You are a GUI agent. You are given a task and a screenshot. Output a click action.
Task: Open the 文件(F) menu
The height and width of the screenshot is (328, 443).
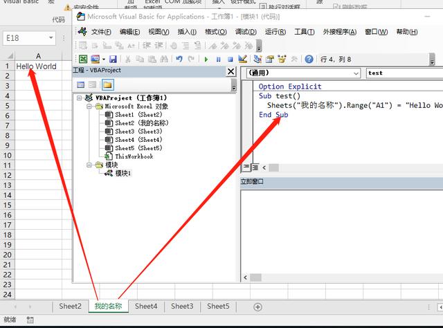pyautogui.click(x=101, y=32)
